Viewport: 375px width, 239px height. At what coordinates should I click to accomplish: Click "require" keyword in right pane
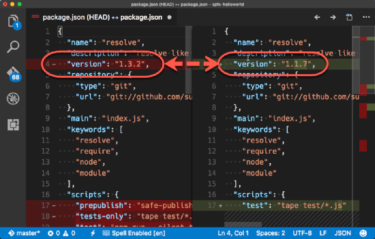click(x=261, y=151)
